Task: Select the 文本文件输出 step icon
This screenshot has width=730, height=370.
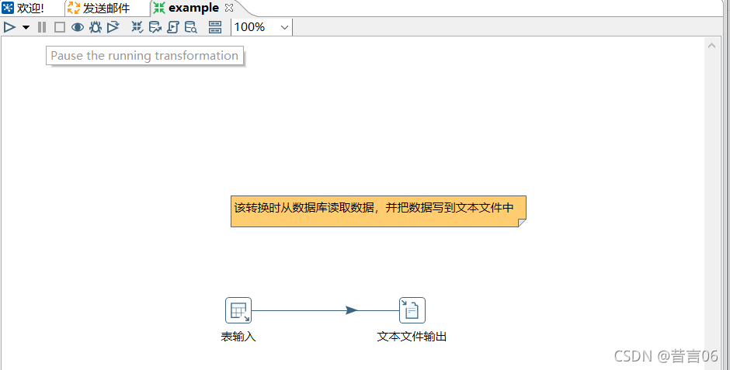Action: click(x=412, y=310)
